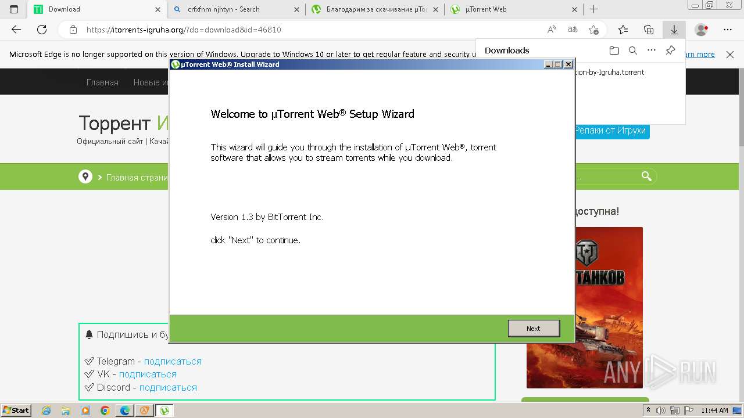This screenshot has height=418, width=744.
Task: Switch to the Download tab
Action: [x=98, y=9]
